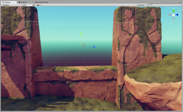The image size is (183, 112).
Task: Open the Shaded draw mode dropdown
Action: 11,5
